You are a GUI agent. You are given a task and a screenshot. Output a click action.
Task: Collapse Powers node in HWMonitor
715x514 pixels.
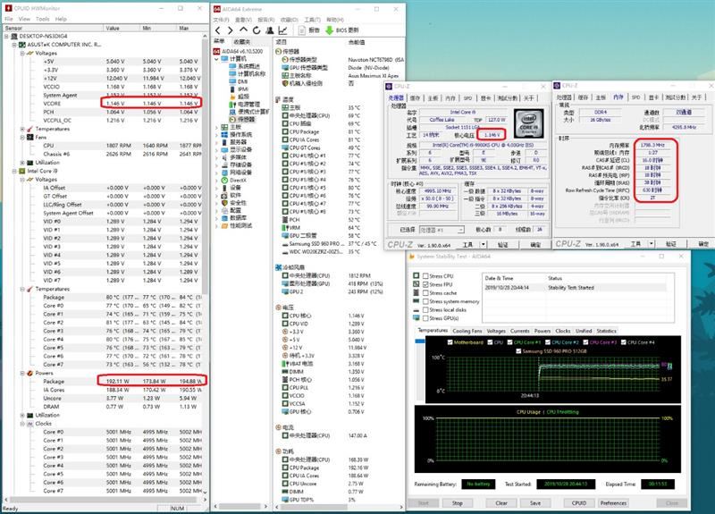pyautogui.click(x=22, y=373)
